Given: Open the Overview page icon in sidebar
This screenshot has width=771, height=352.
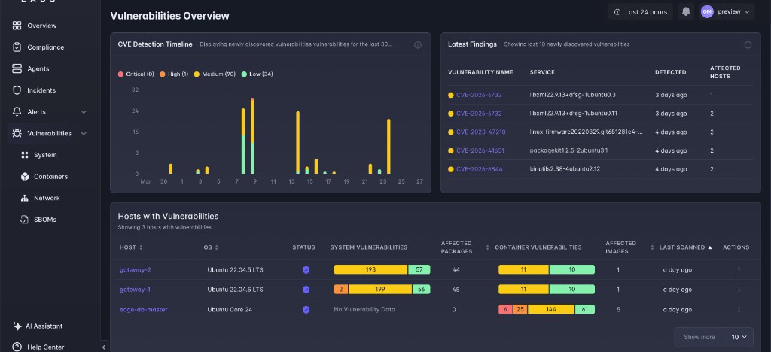Looking at the screenshot, I should point(17,26).
